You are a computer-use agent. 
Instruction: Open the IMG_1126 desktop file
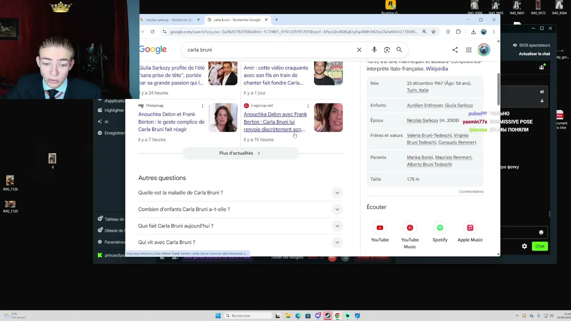pyautogui.click(x=10, y=183)
